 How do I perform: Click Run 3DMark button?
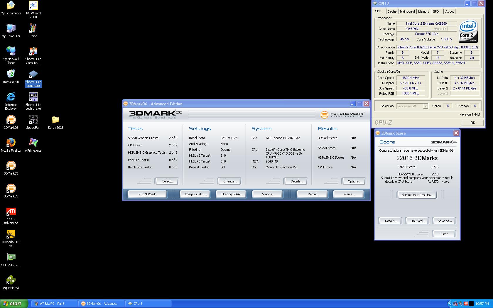[147, 194]
